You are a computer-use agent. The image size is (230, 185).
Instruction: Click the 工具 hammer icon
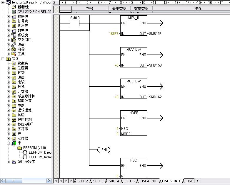click(x=14, y=54)
